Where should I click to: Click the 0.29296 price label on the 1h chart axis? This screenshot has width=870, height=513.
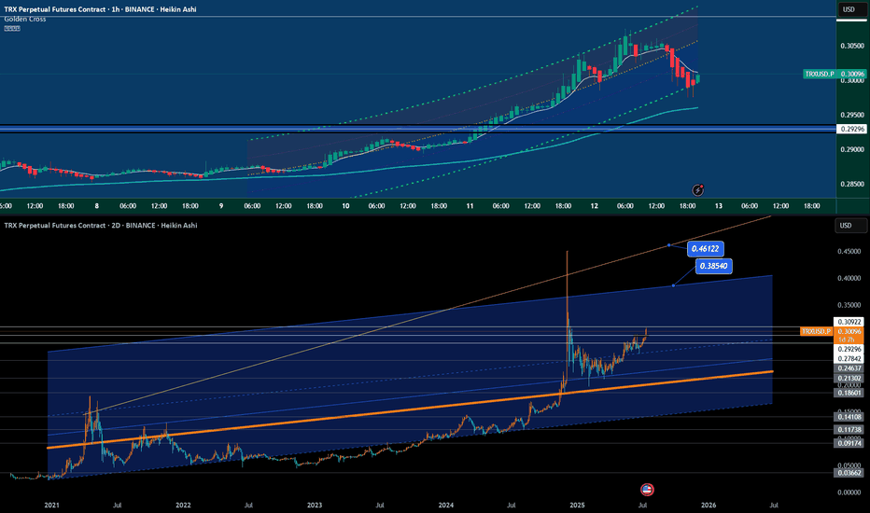pyautogui.click(x=851, y=129)
